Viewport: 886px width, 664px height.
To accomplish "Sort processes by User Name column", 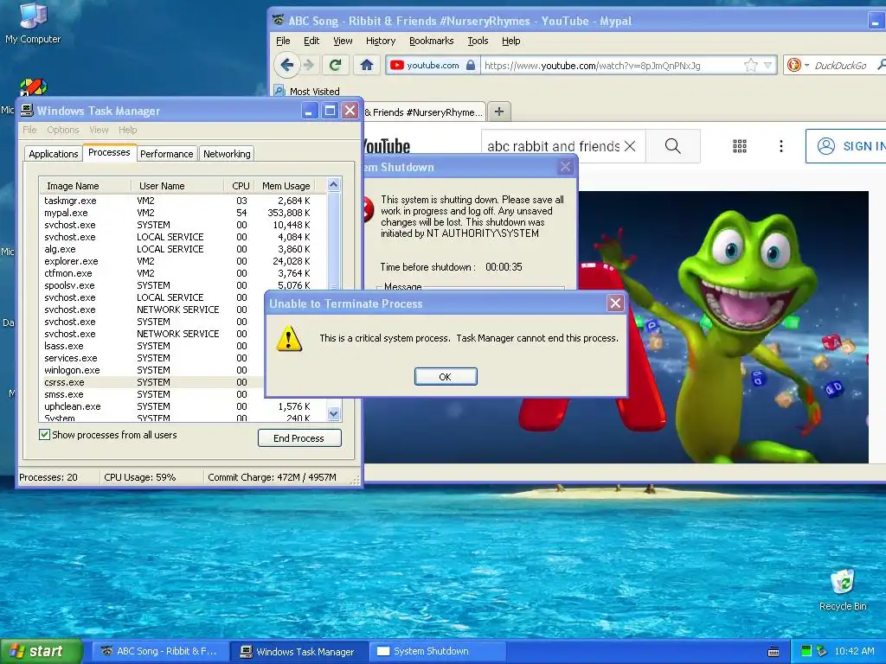I will tap(177, 186).
